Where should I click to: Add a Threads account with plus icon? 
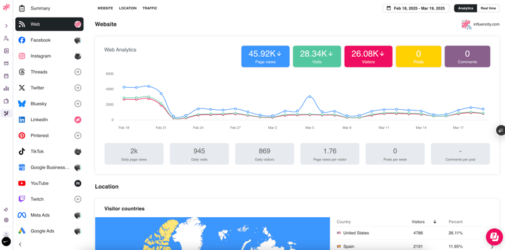coord(78,72)
